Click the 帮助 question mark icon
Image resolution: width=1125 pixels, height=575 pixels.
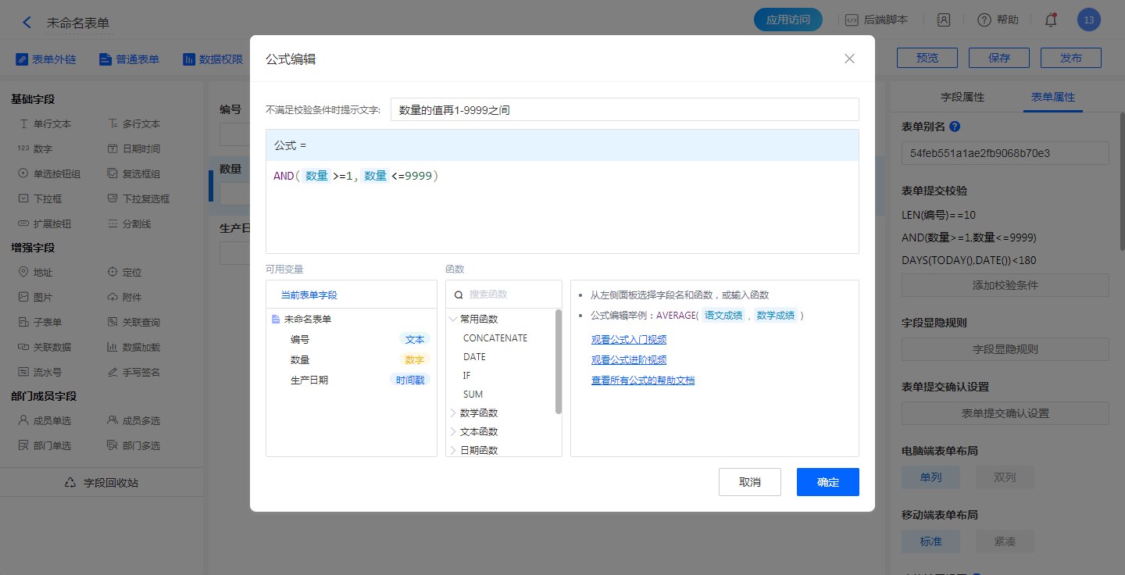984,20
